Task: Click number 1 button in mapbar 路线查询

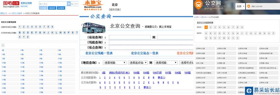Action: [20, 27]
